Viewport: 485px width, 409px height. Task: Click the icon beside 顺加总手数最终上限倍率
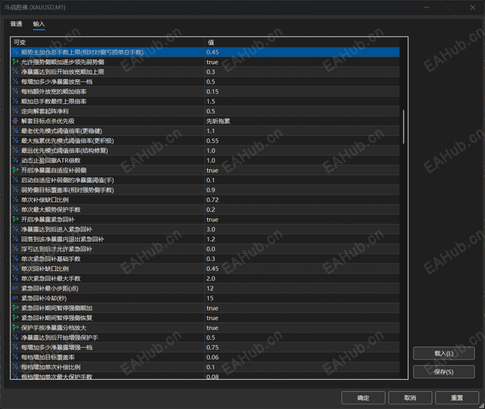[15, 101]
